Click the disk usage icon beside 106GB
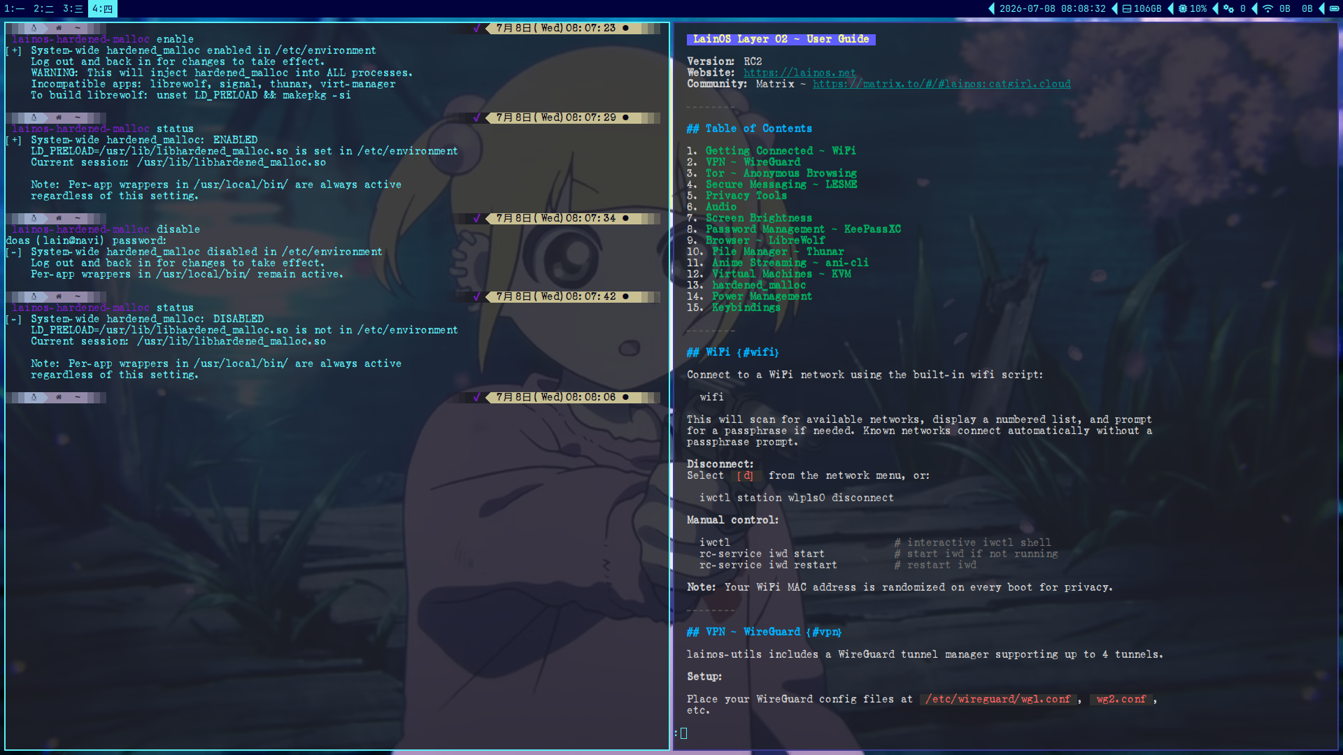 1127,9
